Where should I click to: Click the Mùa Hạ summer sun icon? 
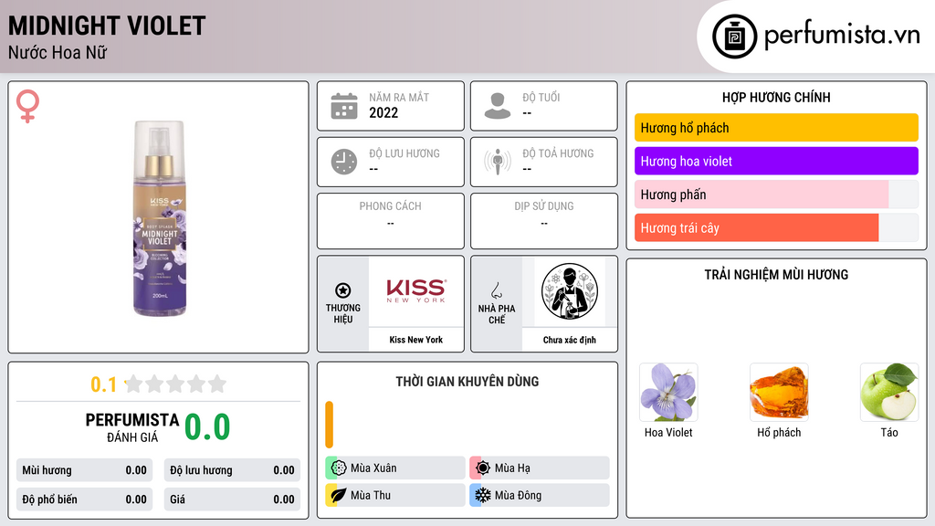[483, 468]
